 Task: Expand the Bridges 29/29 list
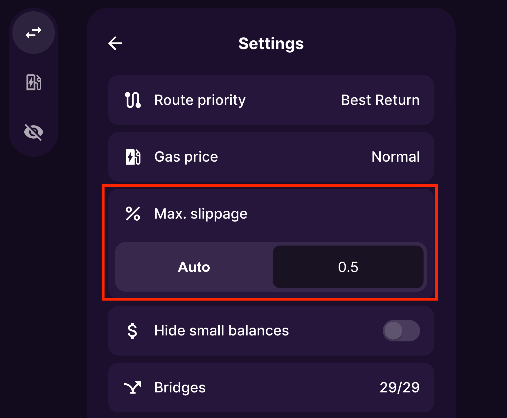point(271,387)
